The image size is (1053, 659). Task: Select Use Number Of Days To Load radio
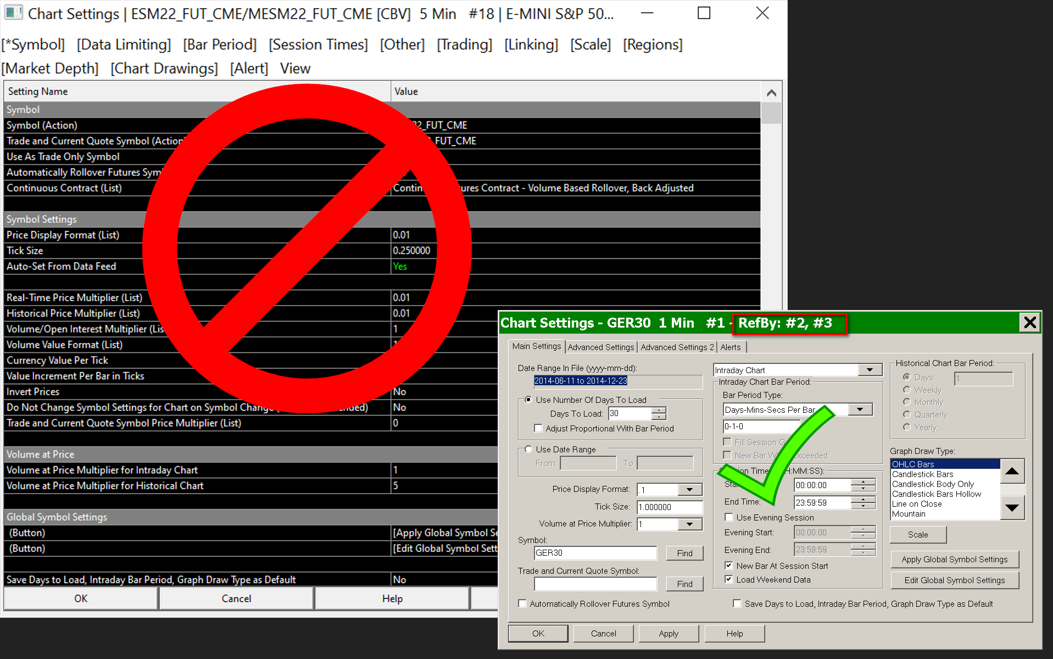click(528, 400)
